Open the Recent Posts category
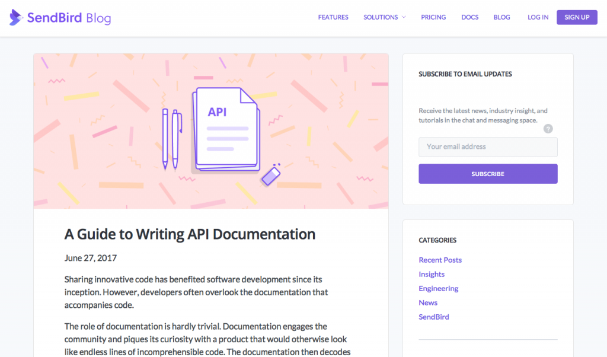The image size is (607, 357). coord(440,260)
